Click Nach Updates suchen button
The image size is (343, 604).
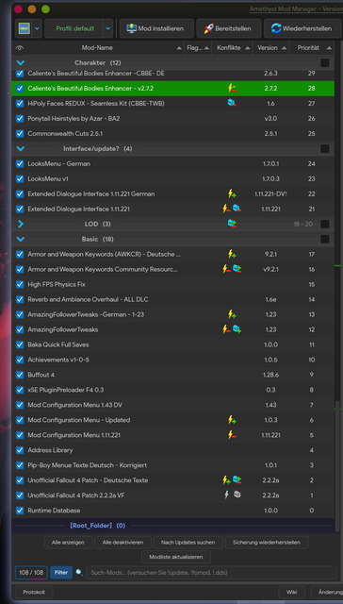(188, 543)
